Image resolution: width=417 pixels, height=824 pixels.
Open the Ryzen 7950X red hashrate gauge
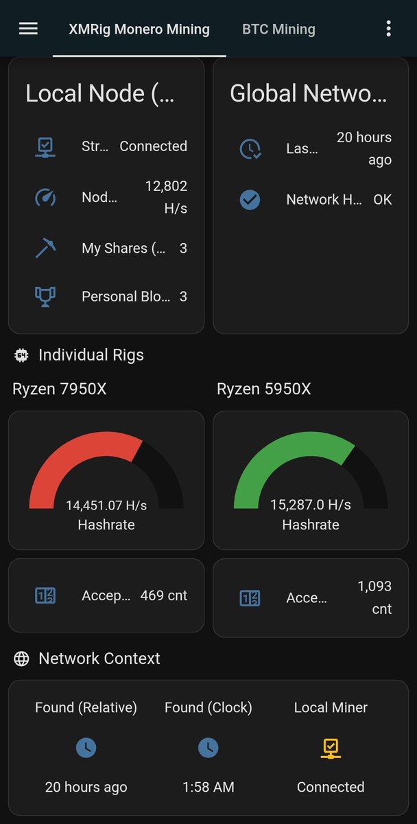pyautogui.click(x=106, y=480)
